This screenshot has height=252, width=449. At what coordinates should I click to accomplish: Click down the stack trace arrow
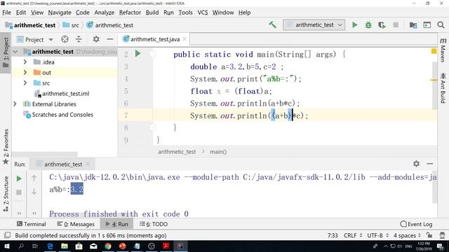tap(34, 192)
